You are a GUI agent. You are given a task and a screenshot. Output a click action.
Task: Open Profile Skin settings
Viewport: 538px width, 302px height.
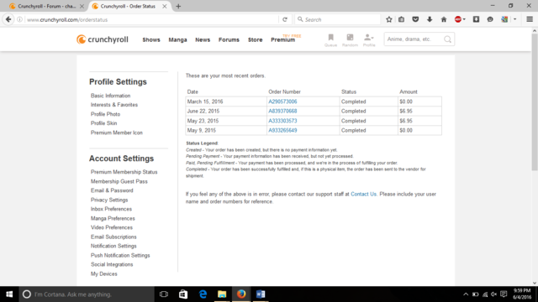(104, 123)
